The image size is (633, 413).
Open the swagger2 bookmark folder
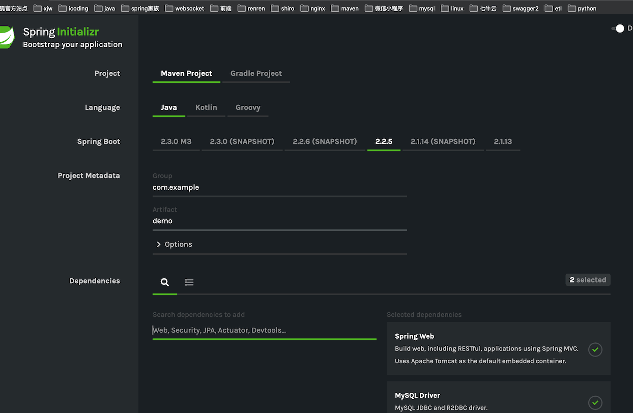point(521,8)
